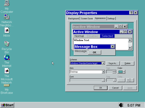Click the power plug tray icon
This screenshot has width=145, height=108.
tap(121, 105)
